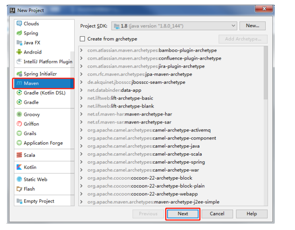Choose Gradle (Kotlin DSL) project type
The height and width of the screenshot is (230, 295).
[x=44, y=93]
